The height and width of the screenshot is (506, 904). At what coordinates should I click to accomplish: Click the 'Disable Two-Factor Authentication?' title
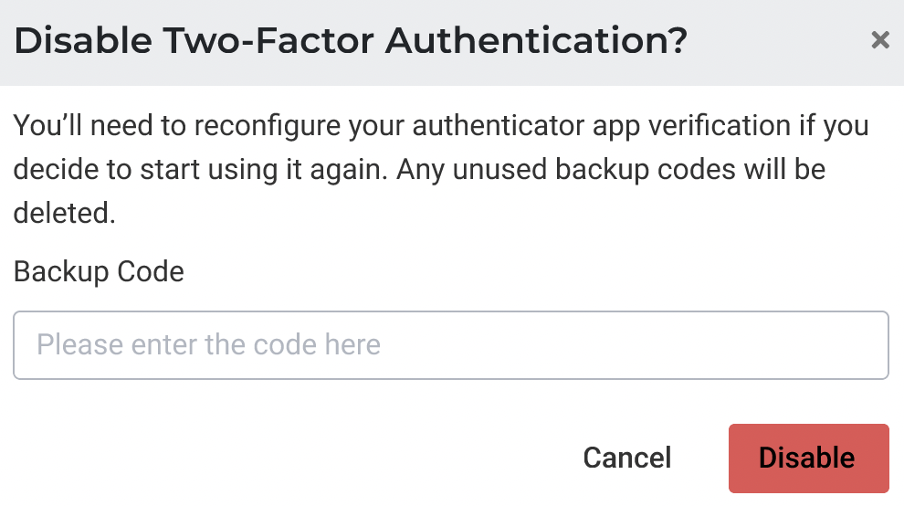351,41
